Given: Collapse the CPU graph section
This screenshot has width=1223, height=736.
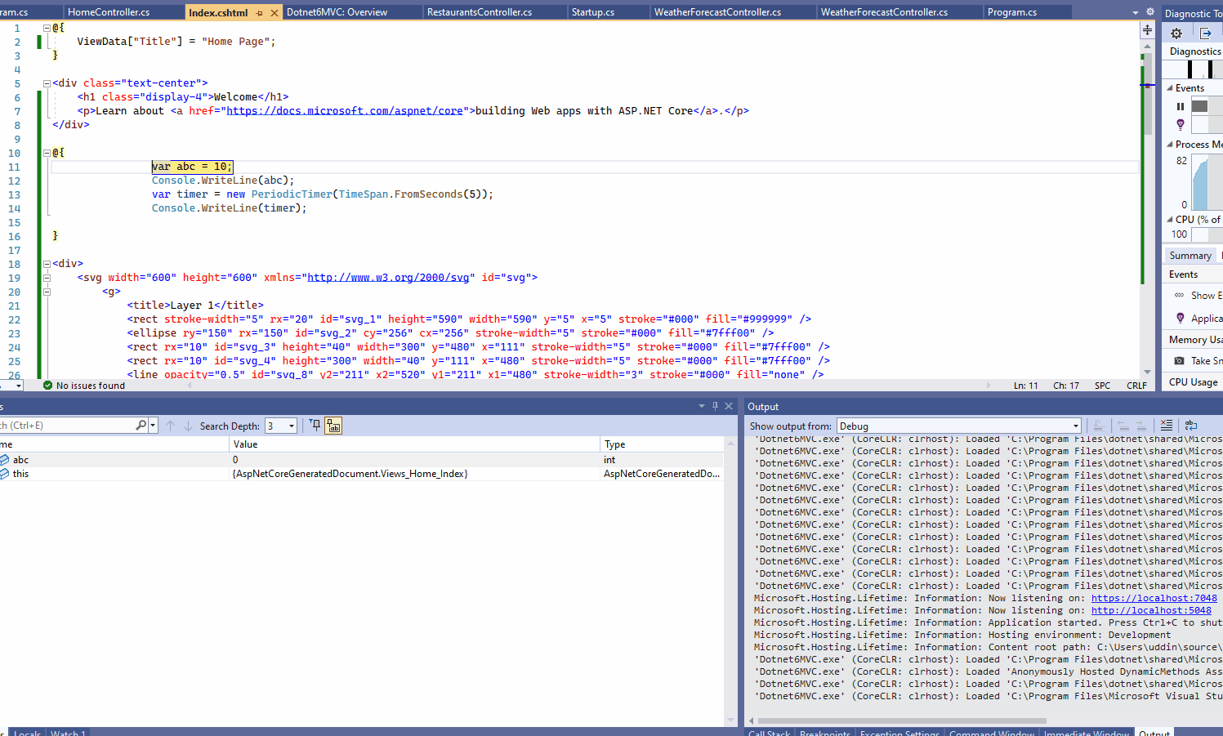Looking at the screenshot, I should [x=1170, y=220].
